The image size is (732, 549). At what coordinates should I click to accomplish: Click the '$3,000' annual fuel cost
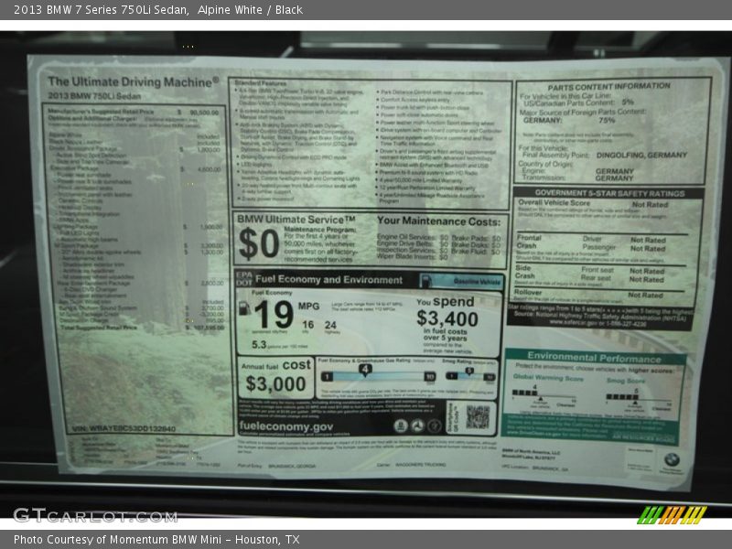click(x=275, y=383)
